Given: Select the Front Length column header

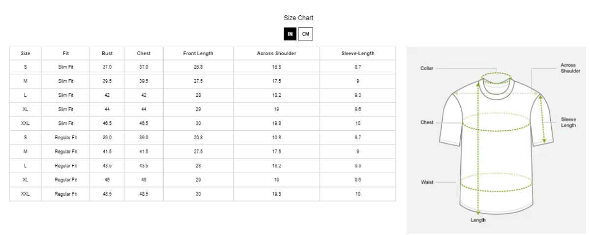Looking at the screenshot, I should [x=198, y=53].
